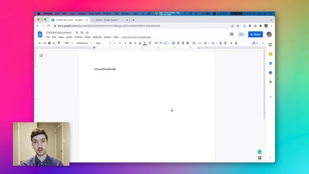Open comment history icon
309x174 pixels.
232,34
